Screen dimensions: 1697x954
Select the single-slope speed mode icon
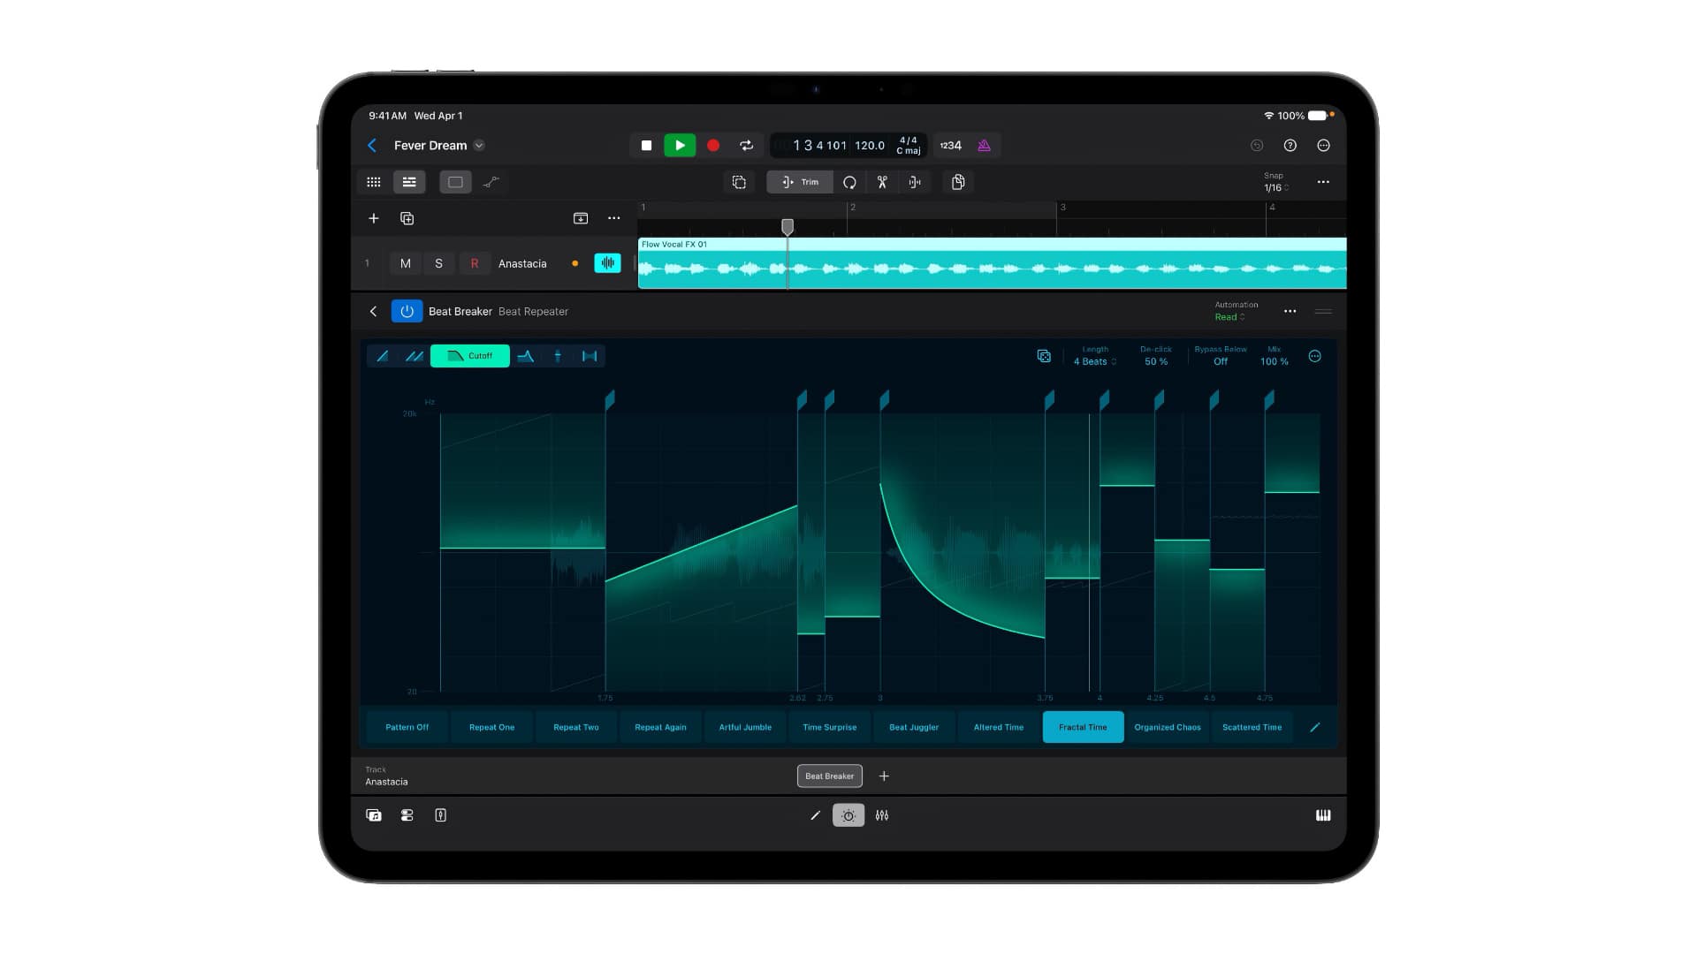pos(383,356)
